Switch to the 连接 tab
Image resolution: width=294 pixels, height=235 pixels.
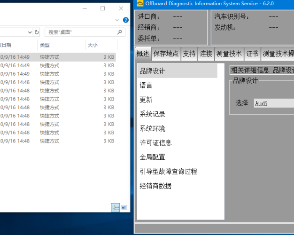(x=206, y=54)
